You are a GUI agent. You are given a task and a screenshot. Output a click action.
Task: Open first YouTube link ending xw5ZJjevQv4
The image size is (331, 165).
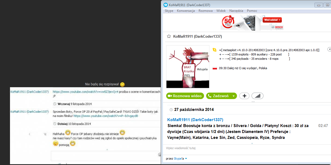[x=85, y=92]
